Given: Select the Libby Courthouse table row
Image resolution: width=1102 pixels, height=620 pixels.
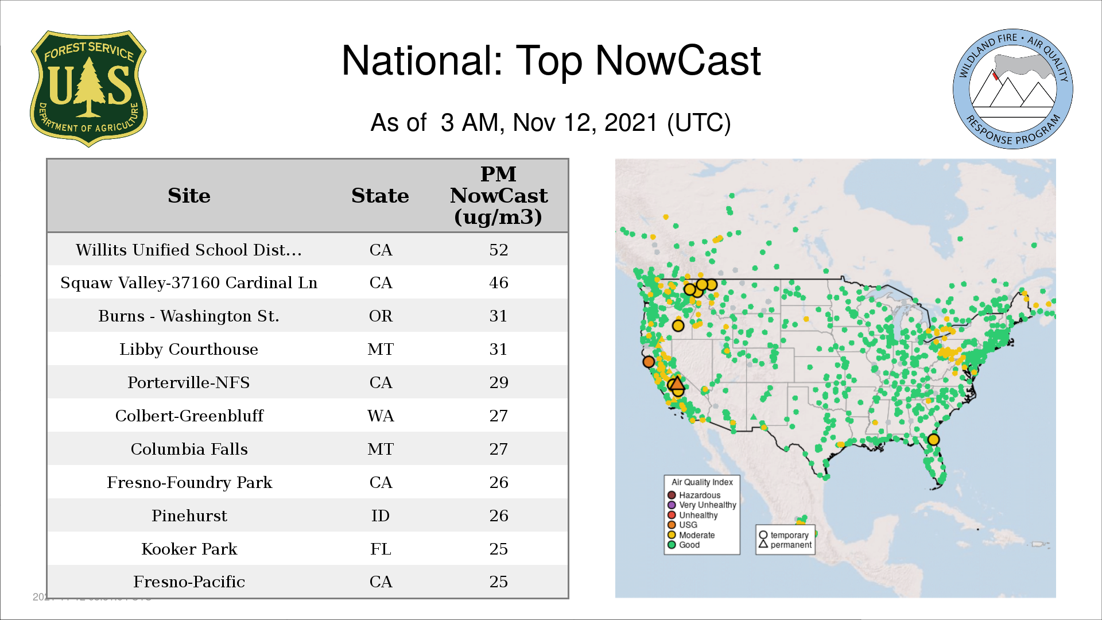Looking at the screenshot, I should [x=189, y=349].
